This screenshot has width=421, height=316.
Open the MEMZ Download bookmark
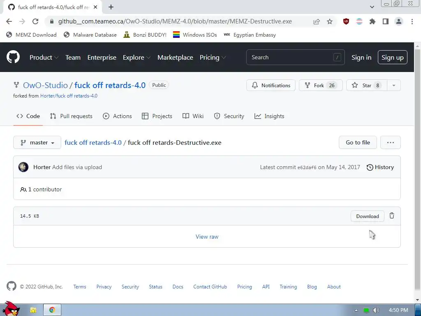(31, 35)
